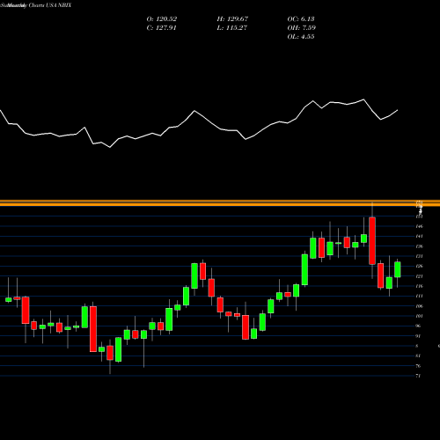Select the close value 'C: 127.91'

(x=162, y=28)
